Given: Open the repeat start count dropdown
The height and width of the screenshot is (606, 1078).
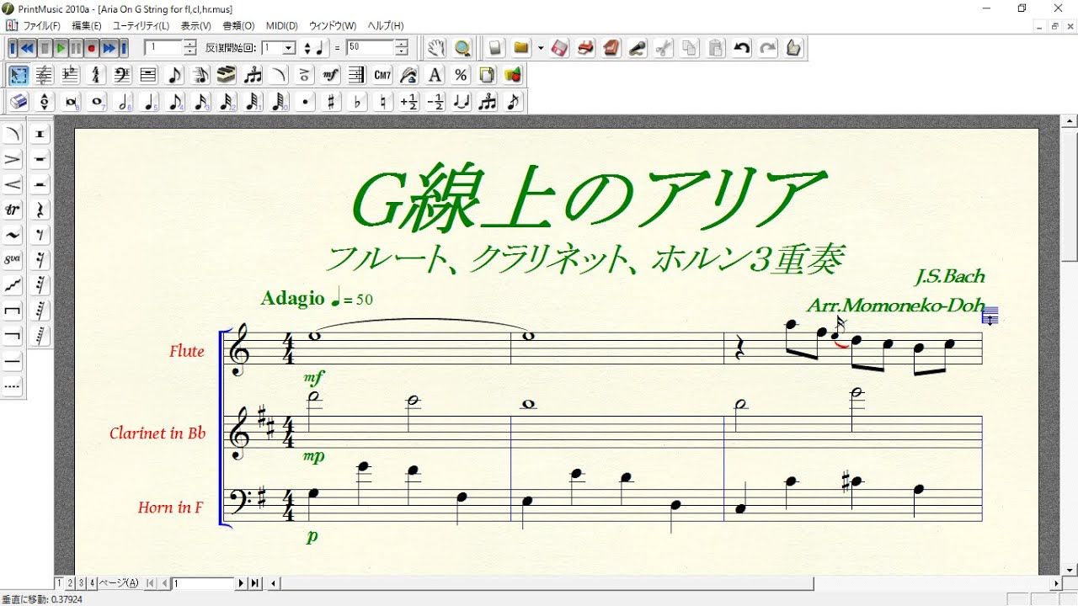Looking at the screenshot, I should point(289,48).
